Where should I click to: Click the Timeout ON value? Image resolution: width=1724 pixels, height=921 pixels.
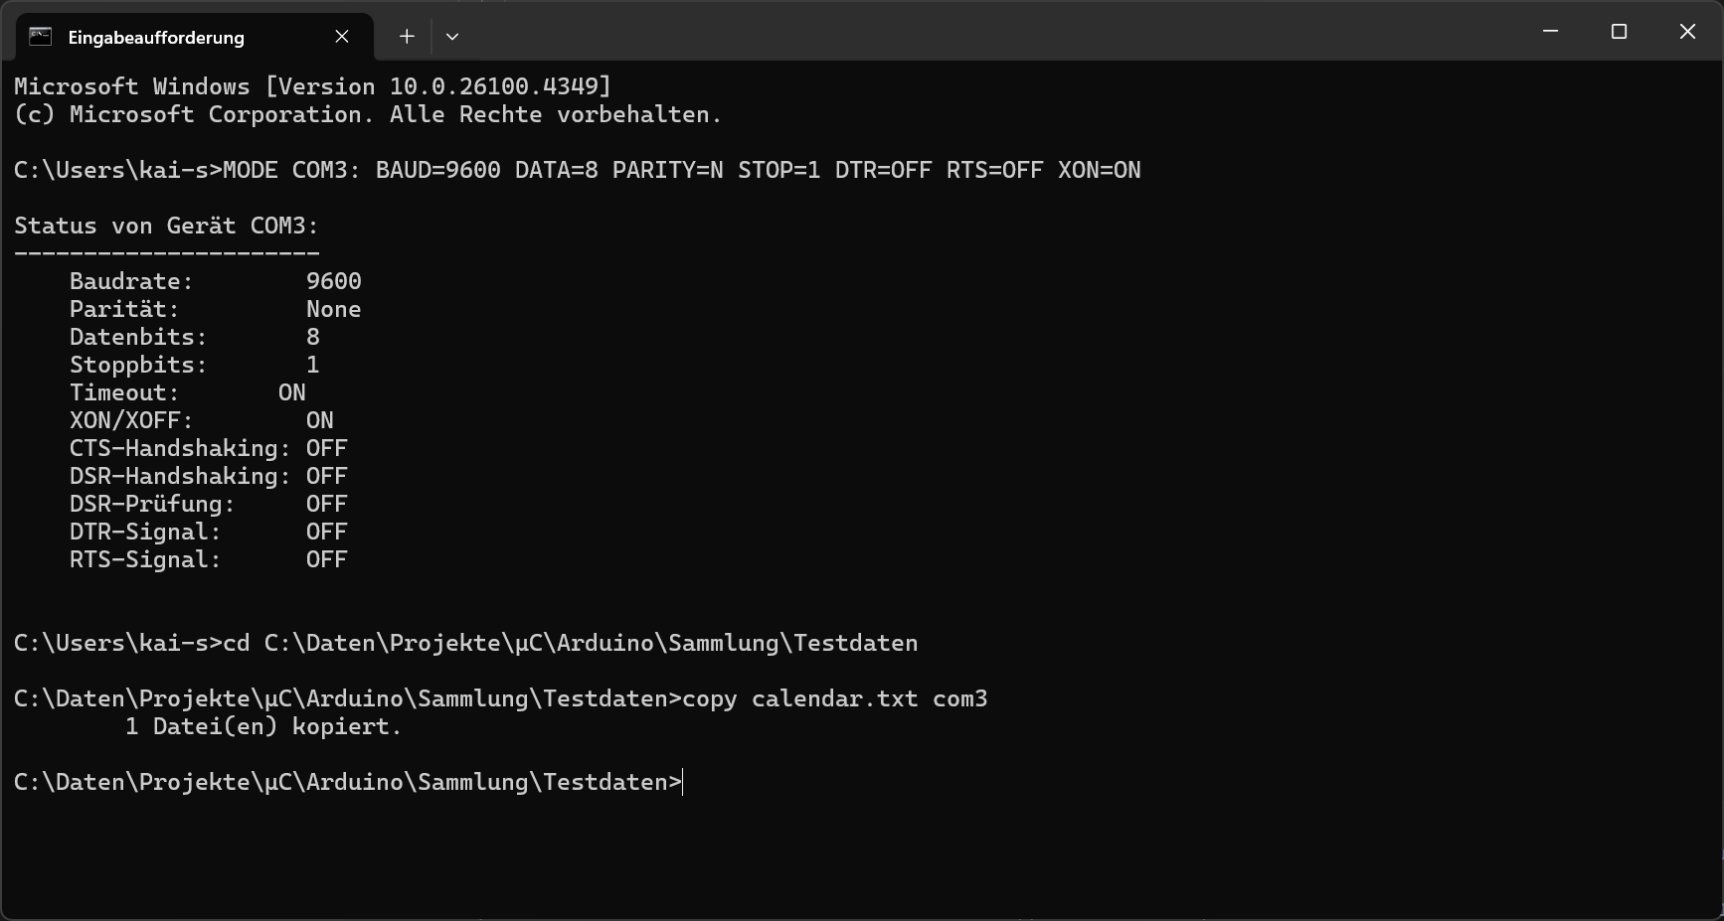[292, 392]
